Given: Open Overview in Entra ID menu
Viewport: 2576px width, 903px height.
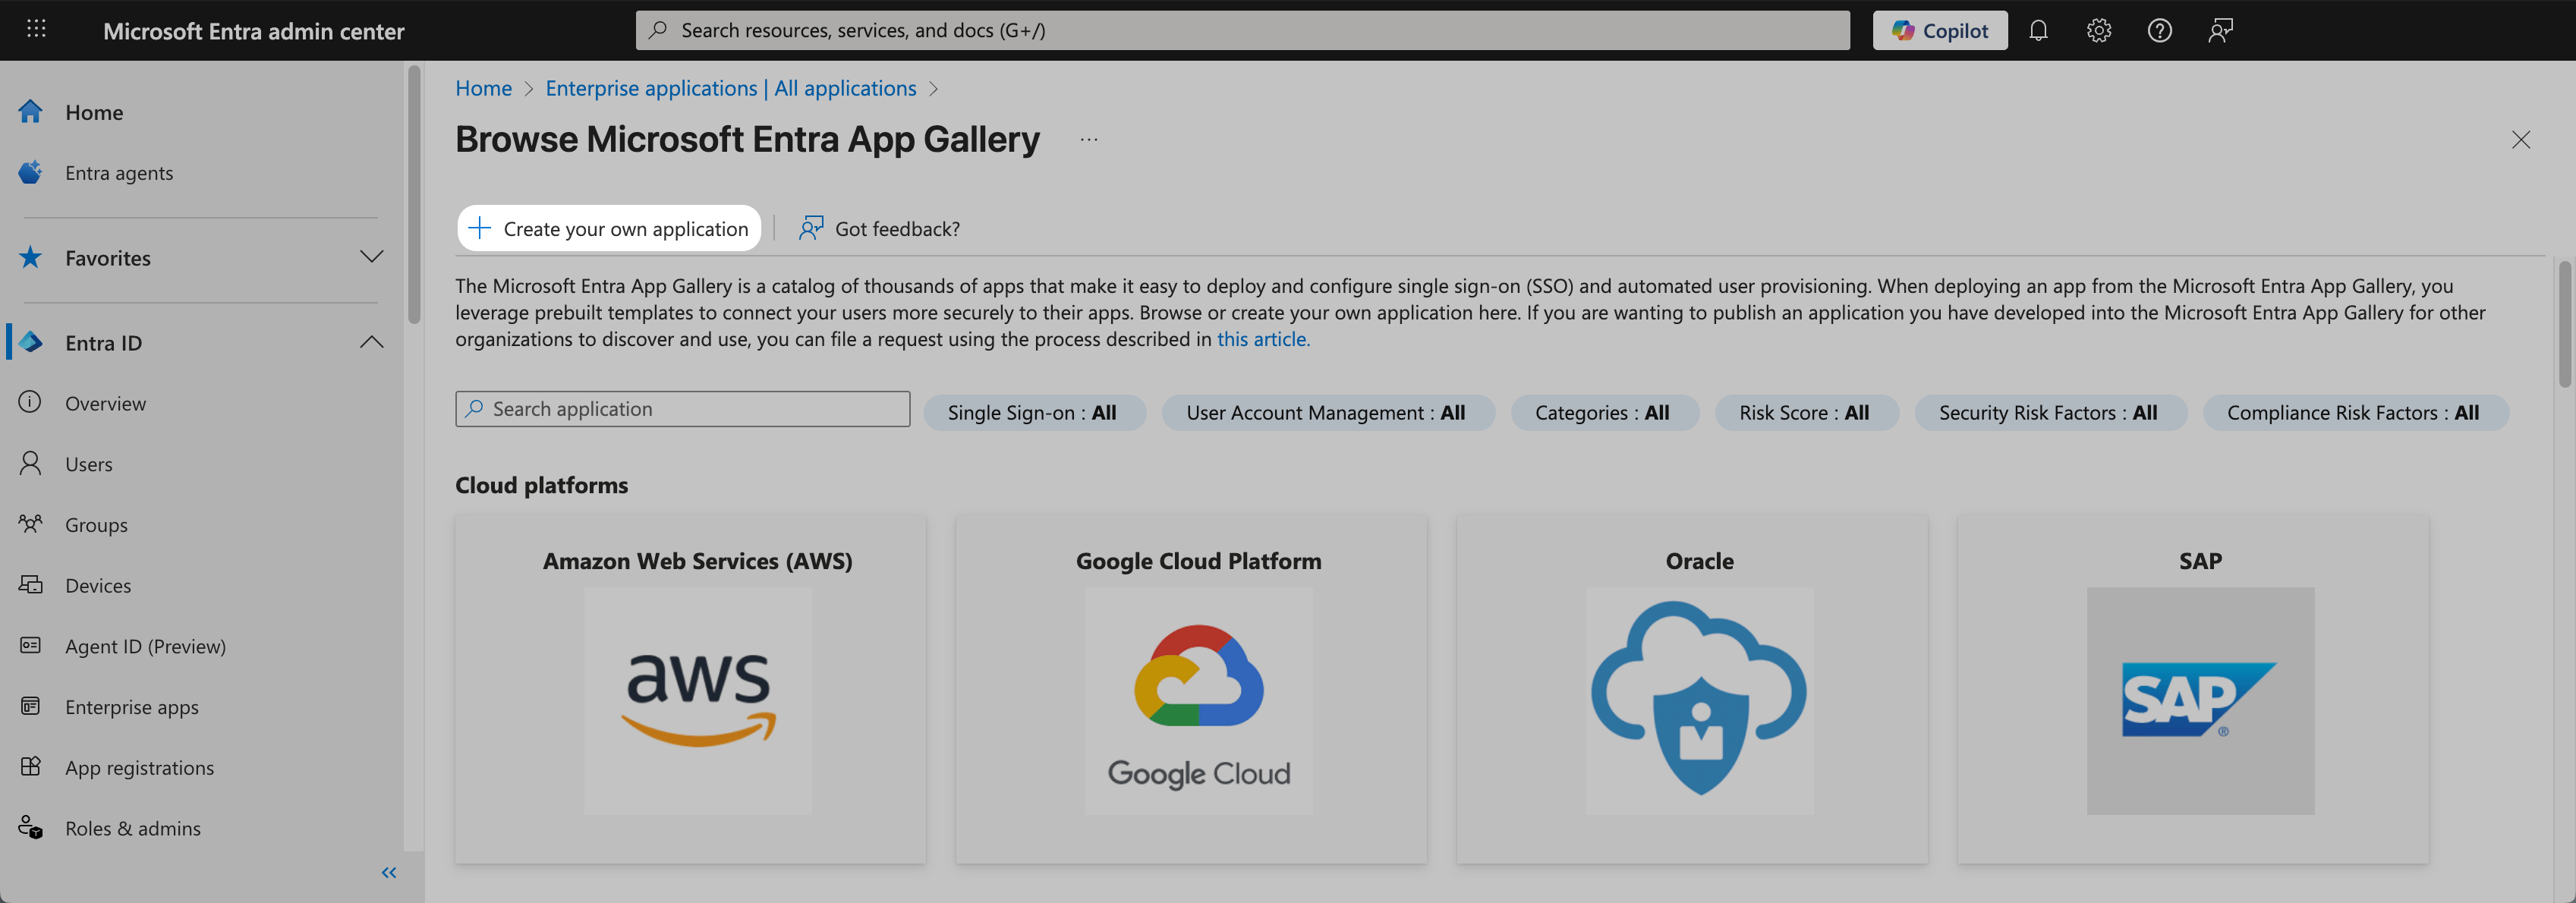Looking at the screenshot, I should point(105,403).
